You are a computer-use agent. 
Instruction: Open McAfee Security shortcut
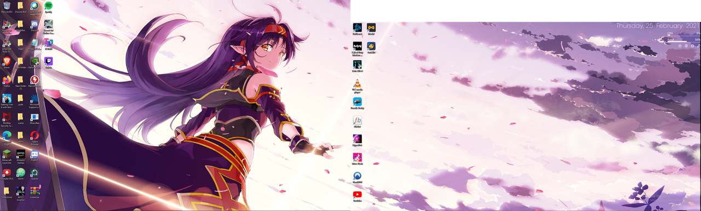click(x=7, y=119)
